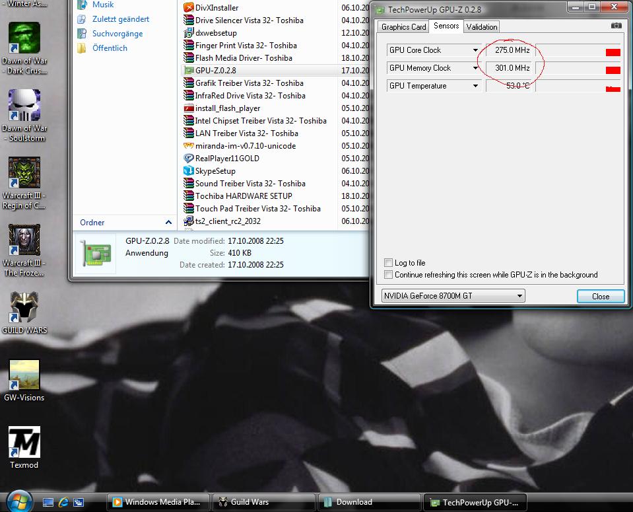
Task: Select the DivXInstaller file icon
Action: point(189,7)
